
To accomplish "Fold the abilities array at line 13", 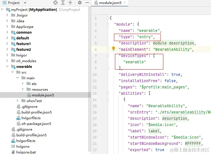I will (x=108, y=93).
